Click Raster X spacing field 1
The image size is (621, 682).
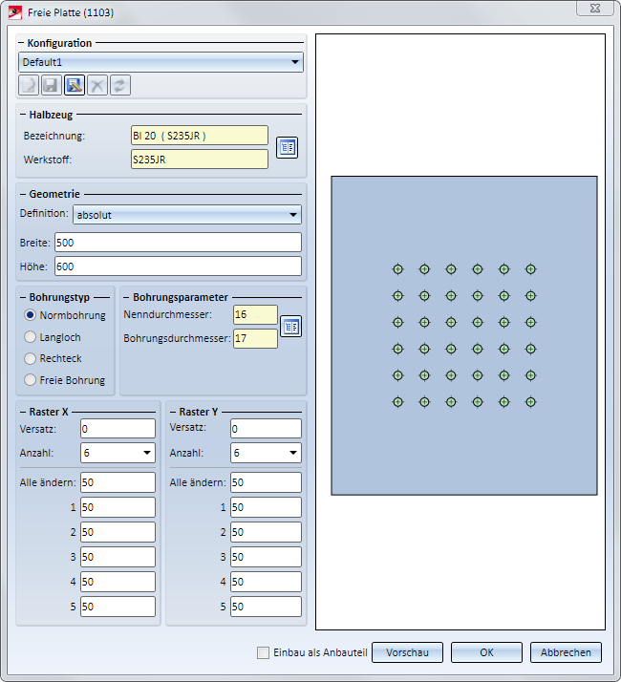118,507
